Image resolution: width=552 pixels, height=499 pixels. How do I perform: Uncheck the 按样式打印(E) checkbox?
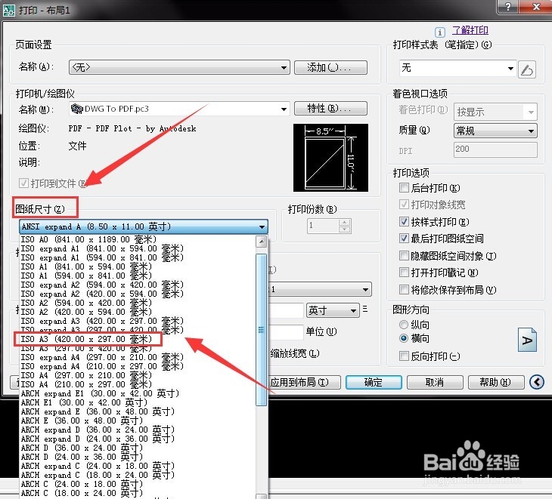[x=404, y=221]
